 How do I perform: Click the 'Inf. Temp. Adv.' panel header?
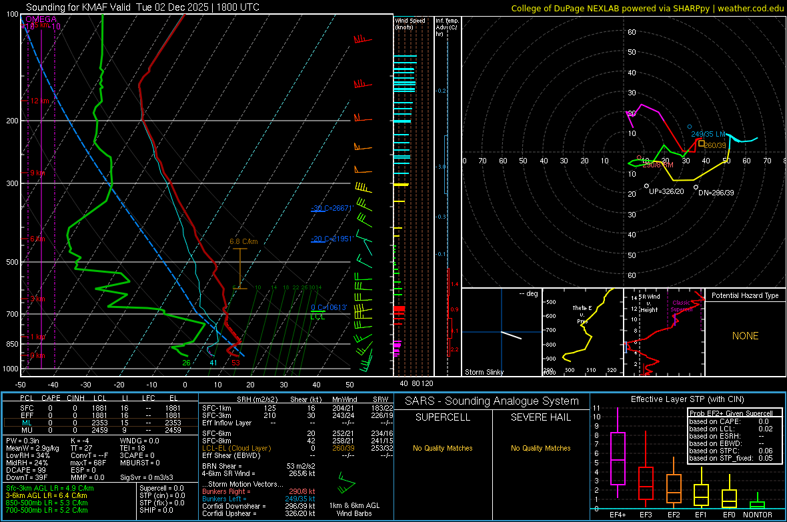point(447,27)
